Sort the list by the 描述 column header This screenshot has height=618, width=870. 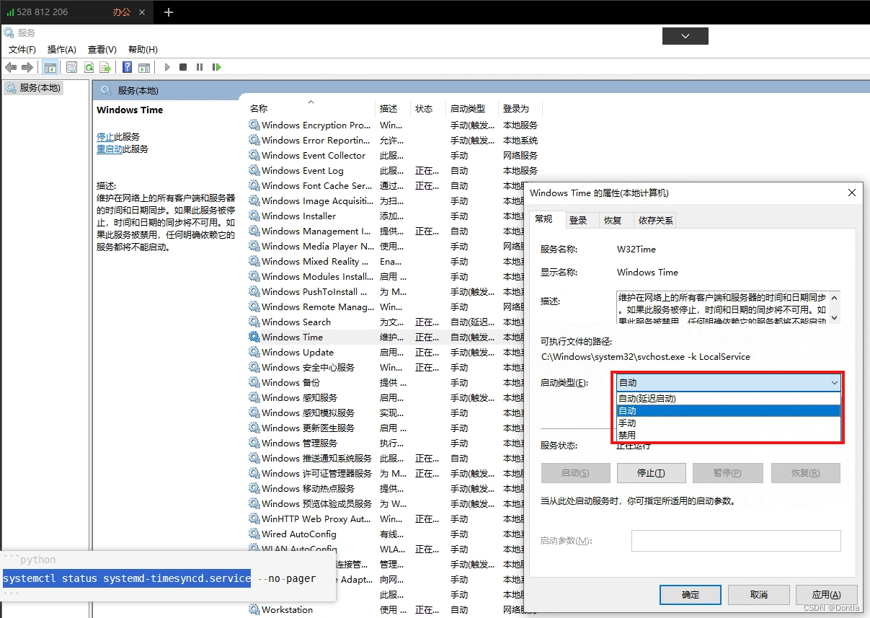tap(394, 108)
